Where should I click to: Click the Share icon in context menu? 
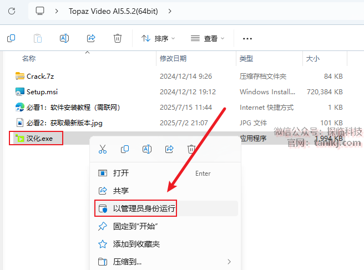click(x=169, y=149)
